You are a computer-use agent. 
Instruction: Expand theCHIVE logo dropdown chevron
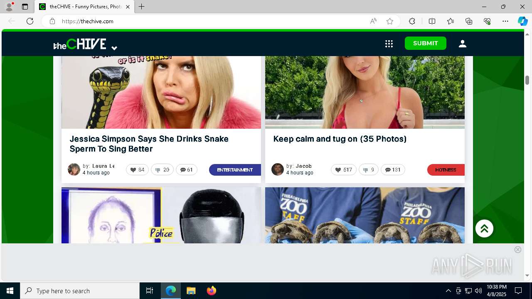(x=114, y=48)
